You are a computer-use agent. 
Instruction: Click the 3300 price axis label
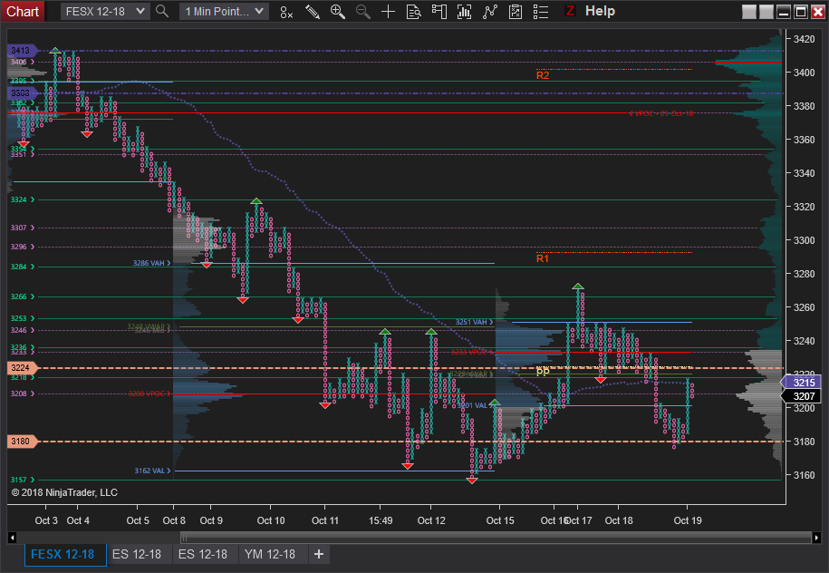point(805,240)
